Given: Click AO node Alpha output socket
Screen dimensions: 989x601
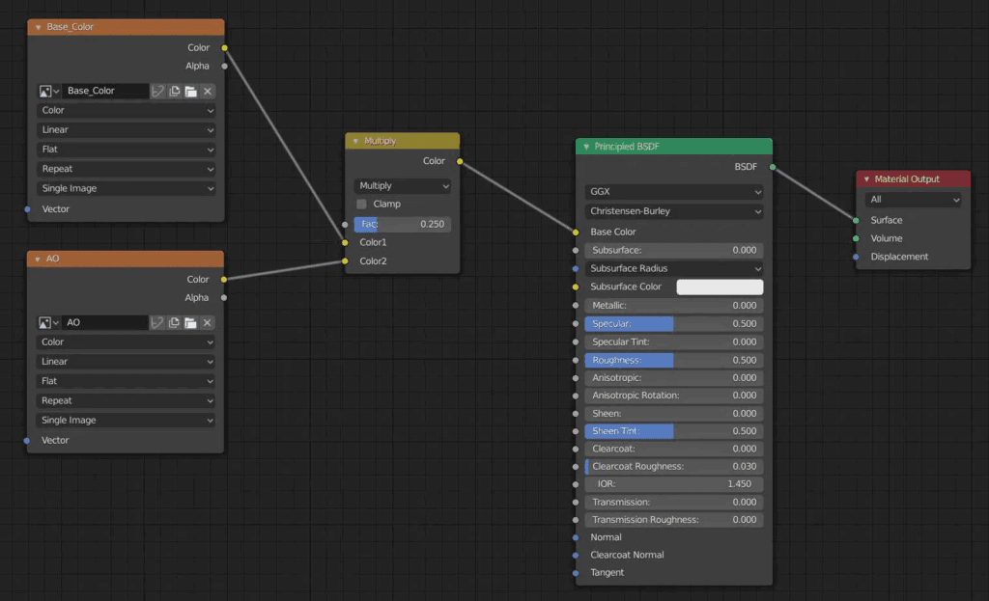Looking at the screenshot, I should tap(224, 297).
